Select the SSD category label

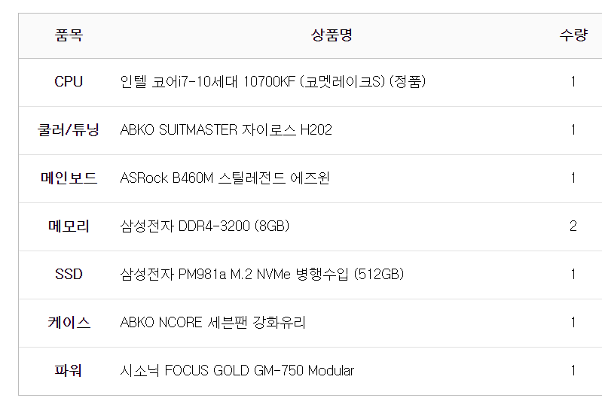[x=69, y=275]
